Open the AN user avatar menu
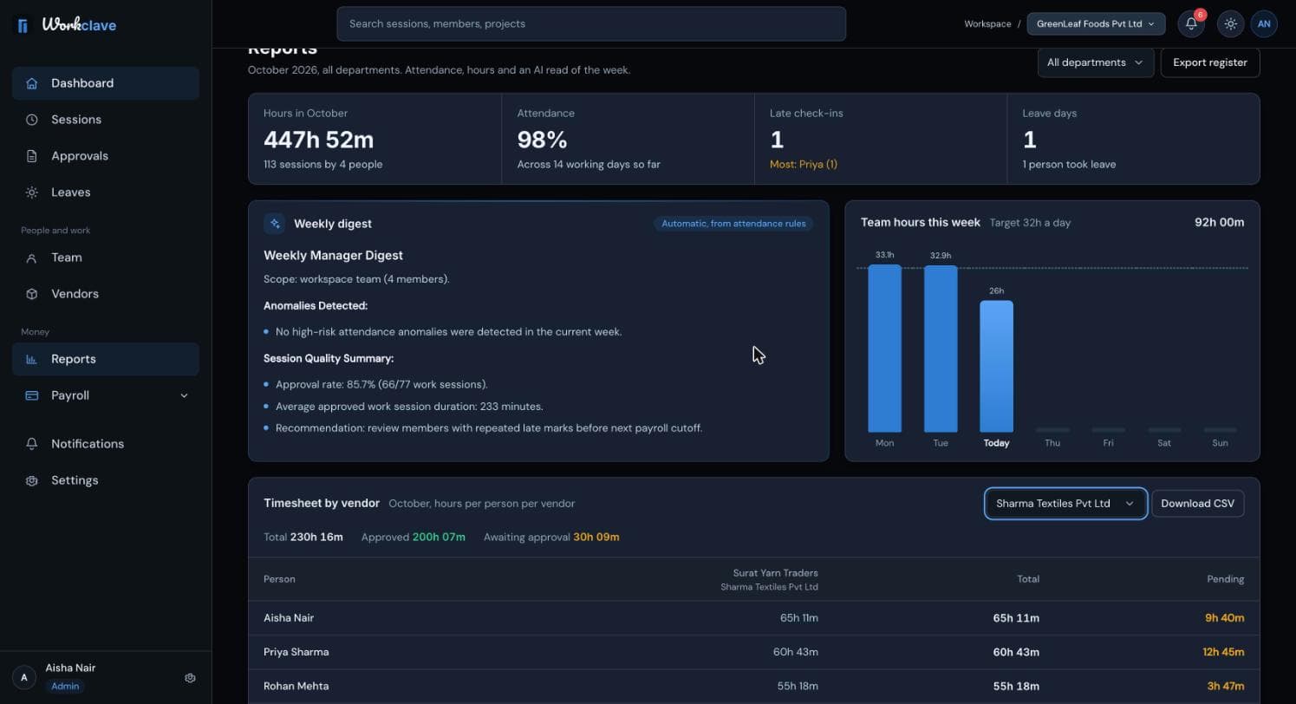1296x704 pixels. click(1264, 24)
